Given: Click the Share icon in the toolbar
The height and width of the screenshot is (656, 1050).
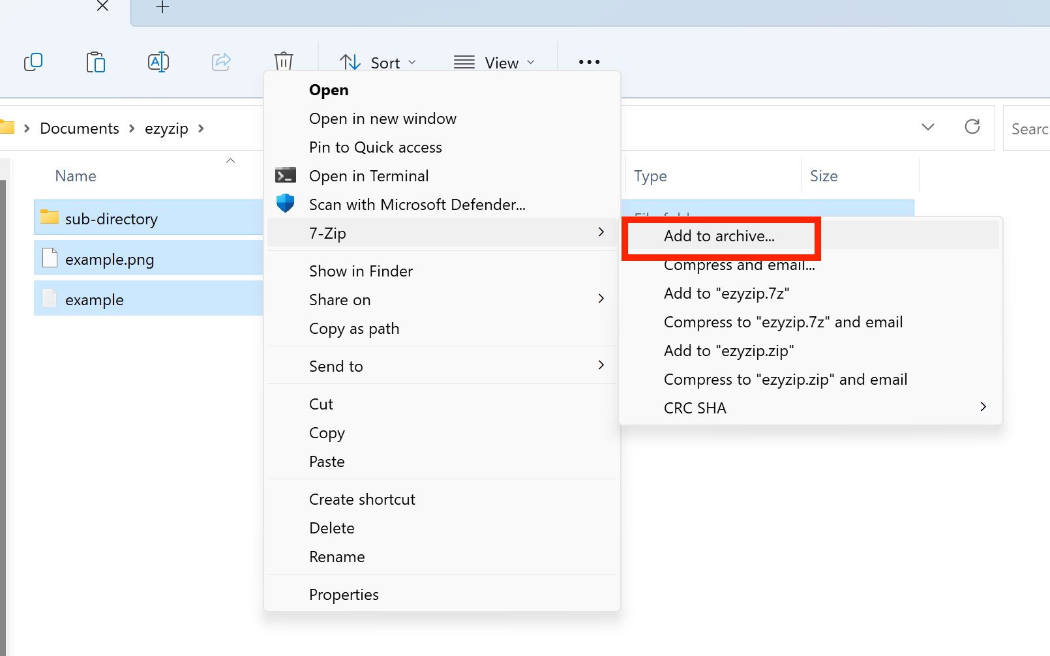Looking at the screenshot, I should (221, 62).
